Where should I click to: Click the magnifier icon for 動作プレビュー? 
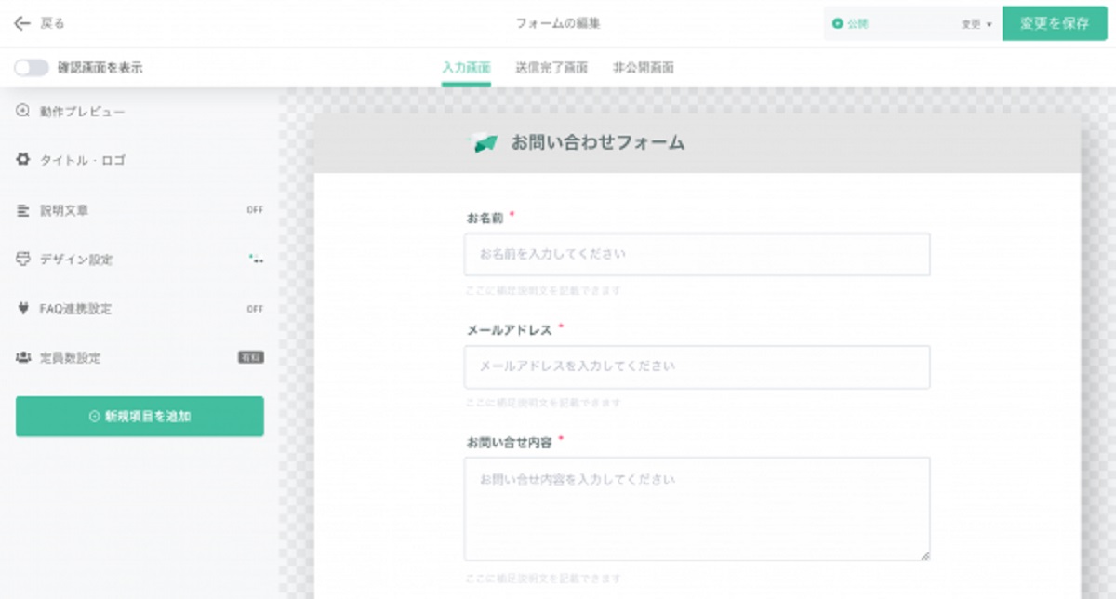[x=23, y=112]
